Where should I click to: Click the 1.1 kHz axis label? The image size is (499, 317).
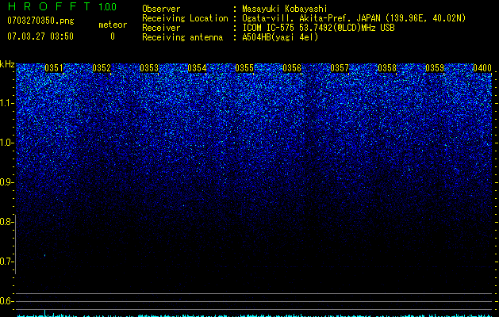tap(6, 103)
